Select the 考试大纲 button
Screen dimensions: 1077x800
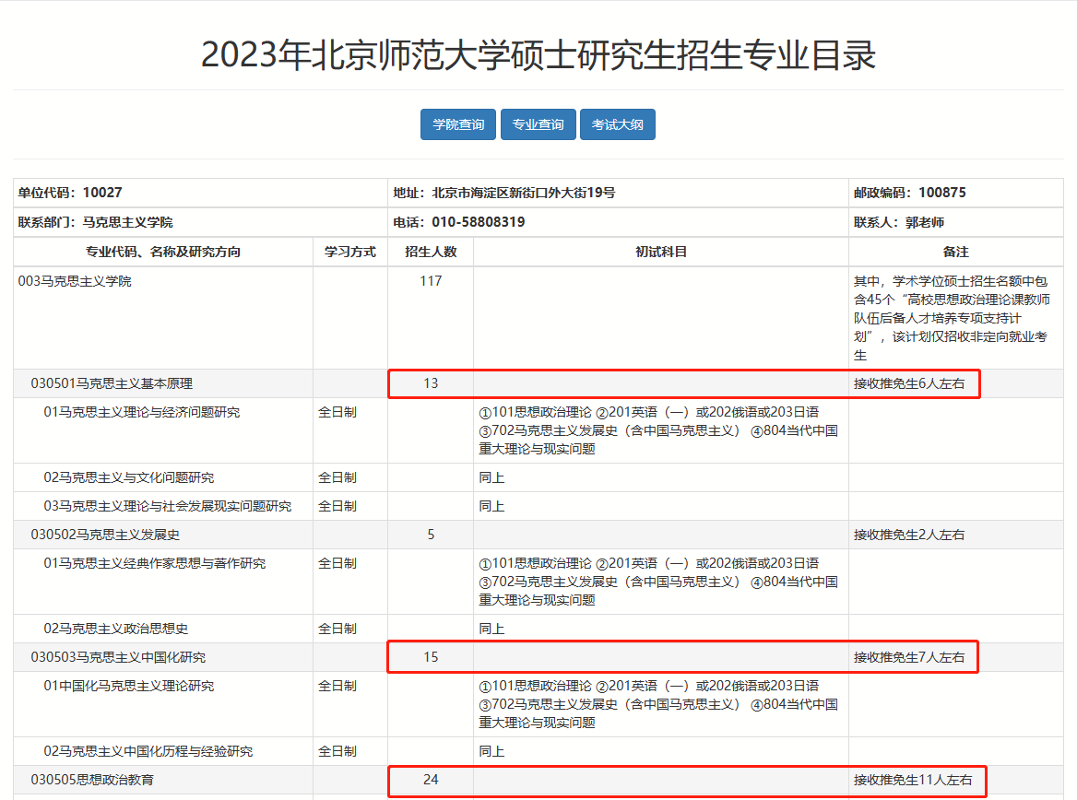(x=618, y=124)
